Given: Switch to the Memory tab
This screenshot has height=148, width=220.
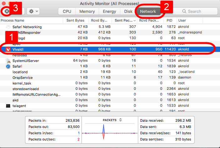Looking at the screenshot, I should point(87,11).
